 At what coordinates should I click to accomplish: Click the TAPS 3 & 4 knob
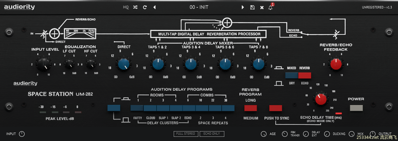pyautogui.click(x=191, y=64)
